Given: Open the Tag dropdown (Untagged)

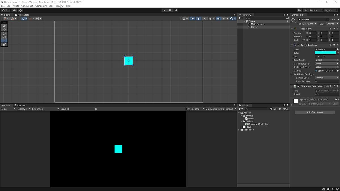Looking at the screenshot, I should click(310, 24).
